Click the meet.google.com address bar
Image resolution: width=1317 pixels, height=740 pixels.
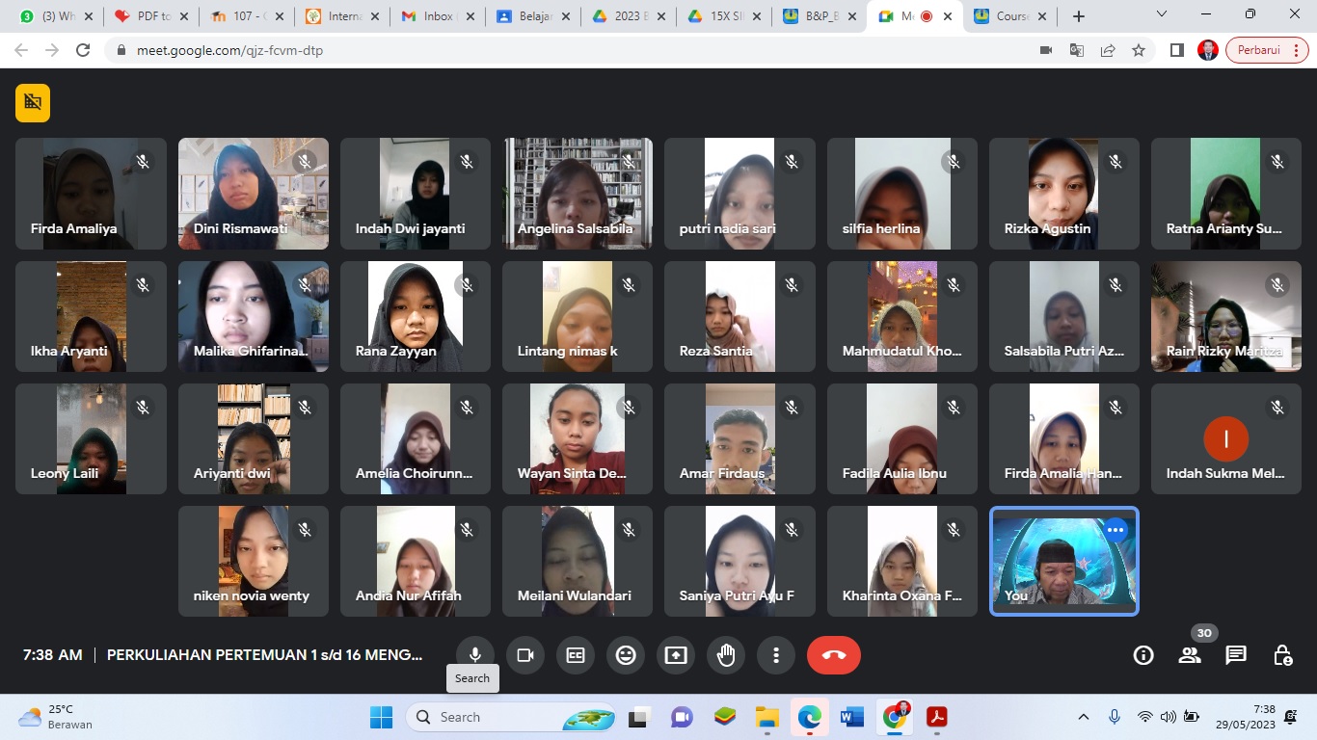click(578, 50)
